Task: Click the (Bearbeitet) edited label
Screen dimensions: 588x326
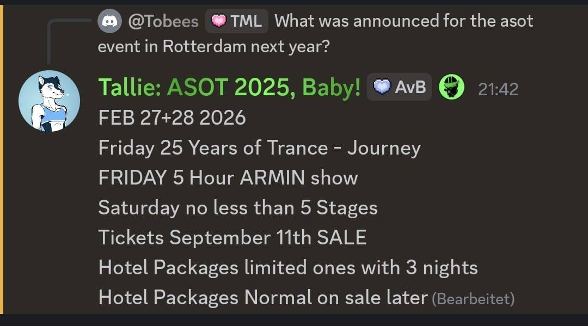Action: click(x=473, y=298)
